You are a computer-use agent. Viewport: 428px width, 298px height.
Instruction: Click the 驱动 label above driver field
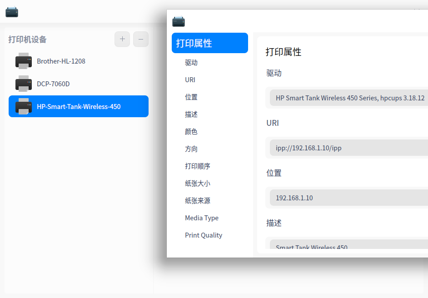point(274,73)
